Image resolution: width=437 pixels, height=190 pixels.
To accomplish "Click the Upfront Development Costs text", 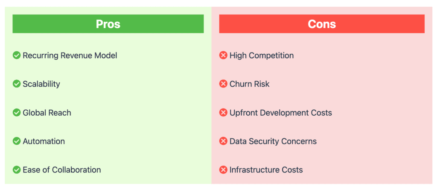I will tap(281, 113).
